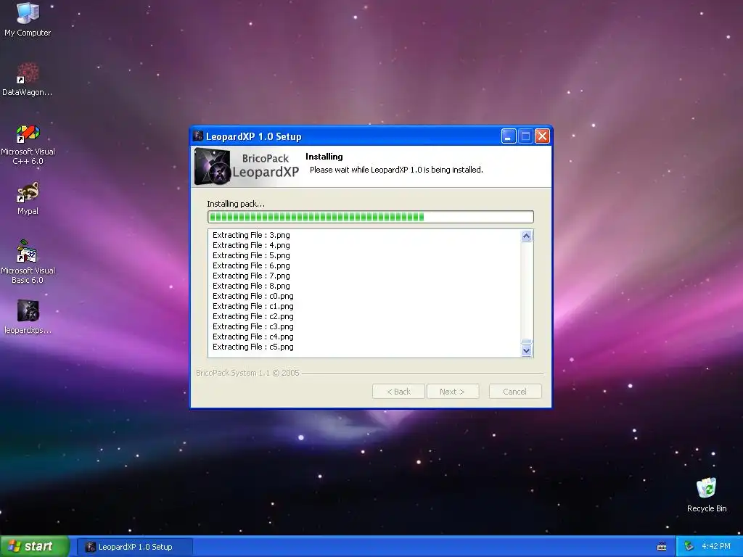Screen dimensions: 743x557
Task: Select the Mypal browser shortcut
Action: tap(28, 199)
